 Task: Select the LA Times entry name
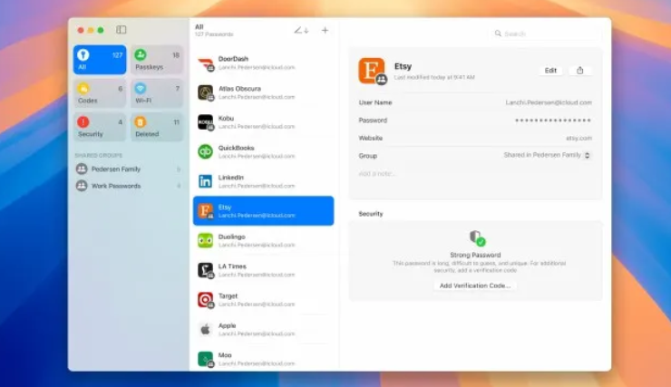[x=232, y=266]
